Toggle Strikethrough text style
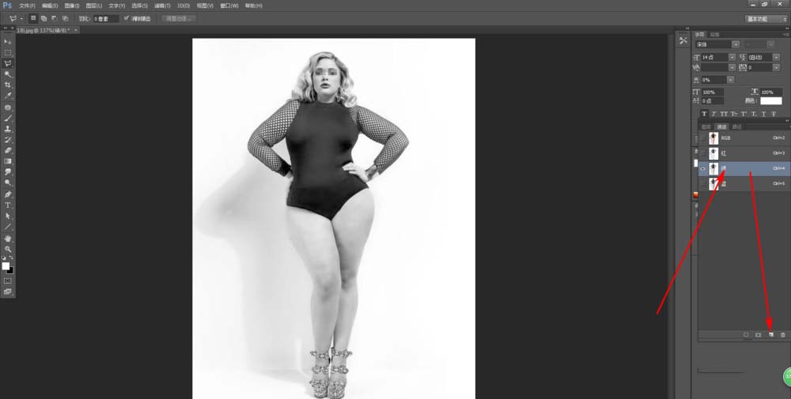Screen dimensions: 791x399 point(774,114)
